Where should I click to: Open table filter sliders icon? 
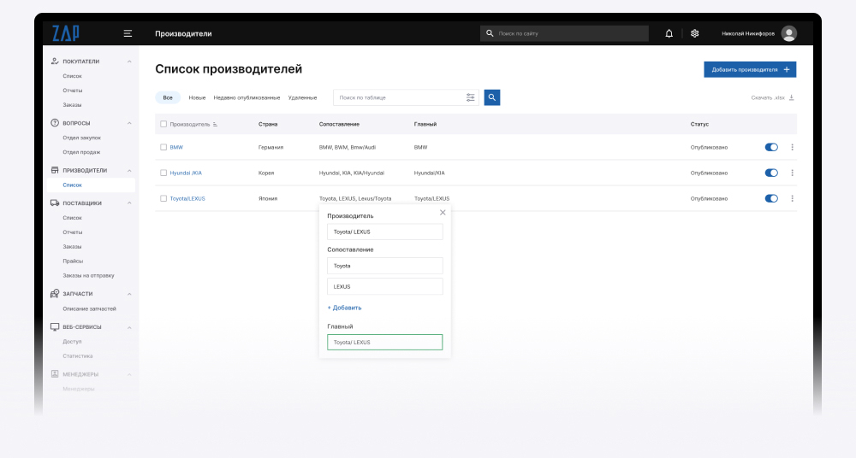pos(470,97)
